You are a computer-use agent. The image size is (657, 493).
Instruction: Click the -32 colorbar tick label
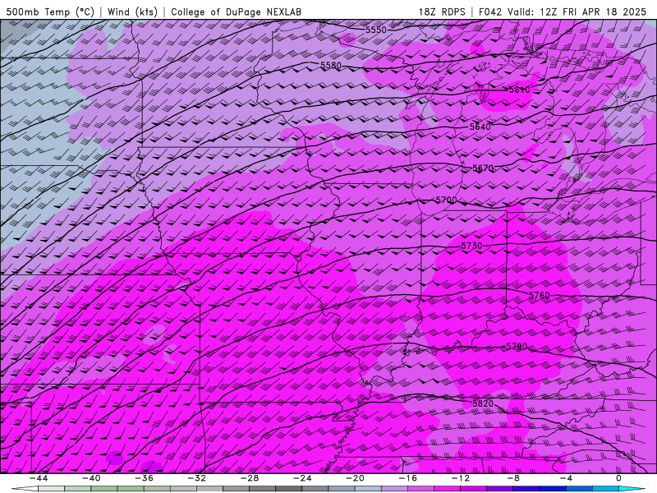pyautogui.click(x=196, y=478)
